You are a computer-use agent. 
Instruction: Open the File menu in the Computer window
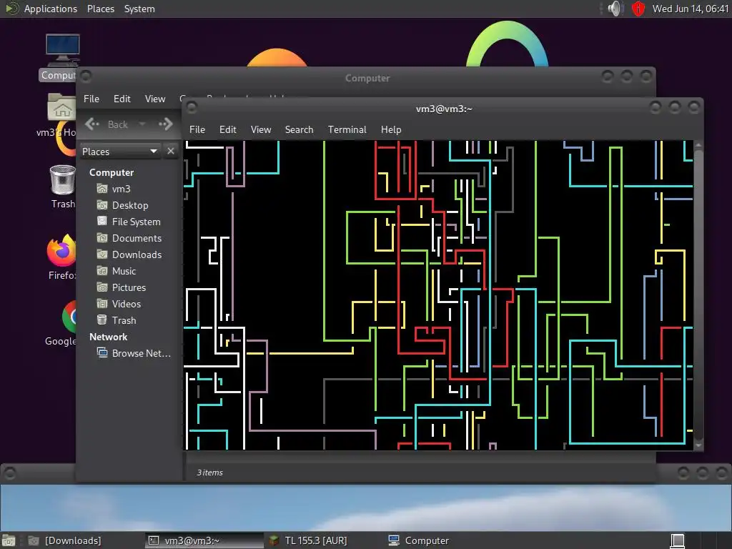point(91,99)
